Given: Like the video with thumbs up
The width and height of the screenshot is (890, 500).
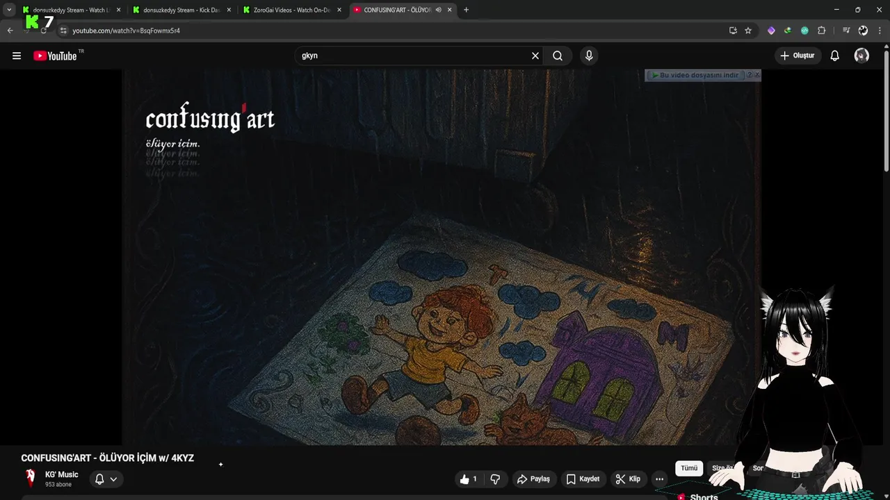Looking at the screenshot, I should coord(469,478).
